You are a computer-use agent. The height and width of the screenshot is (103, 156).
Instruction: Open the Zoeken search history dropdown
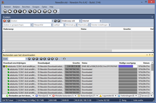click(52, 21)
